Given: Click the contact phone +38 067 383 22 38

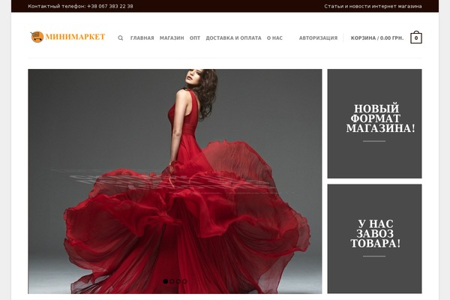Looking at the screenshot, I should [x=110, y=6].
